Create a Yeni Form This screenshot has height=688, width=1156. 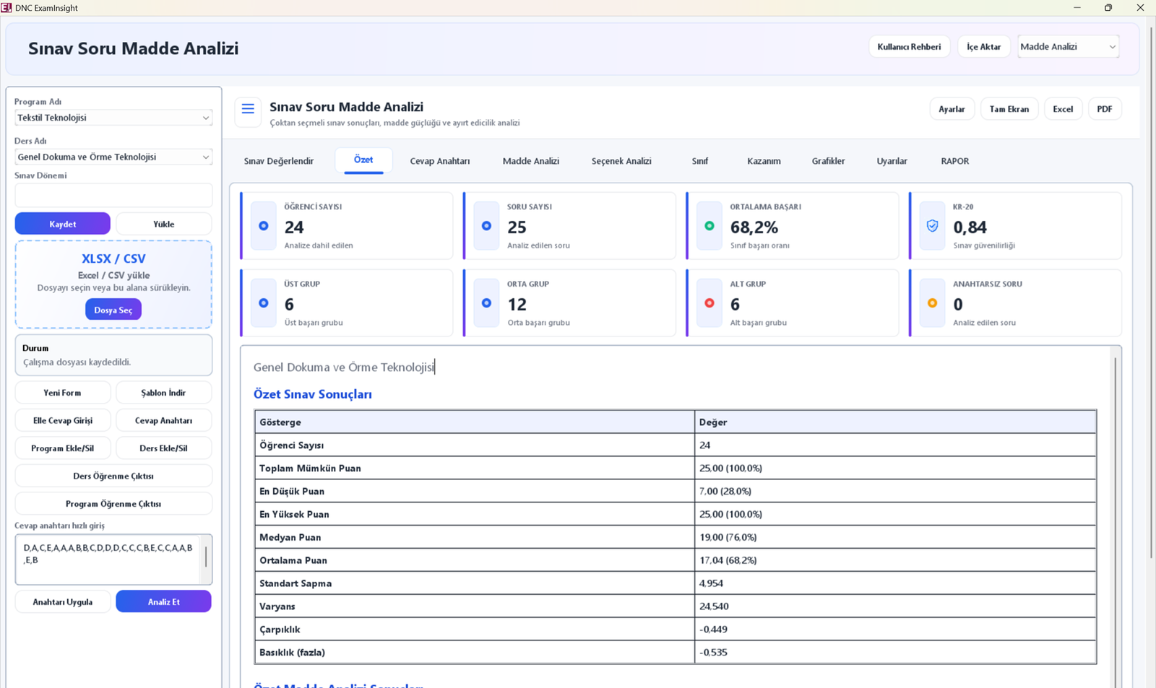(63, 393)
